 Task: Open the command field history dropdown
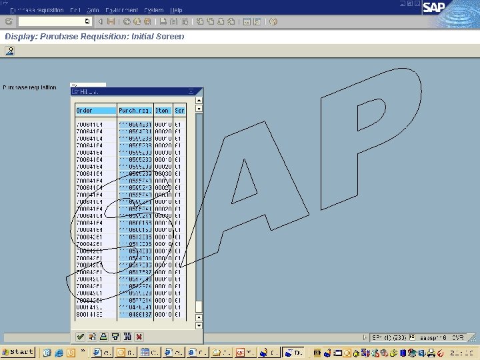click(x=87, y=21)
